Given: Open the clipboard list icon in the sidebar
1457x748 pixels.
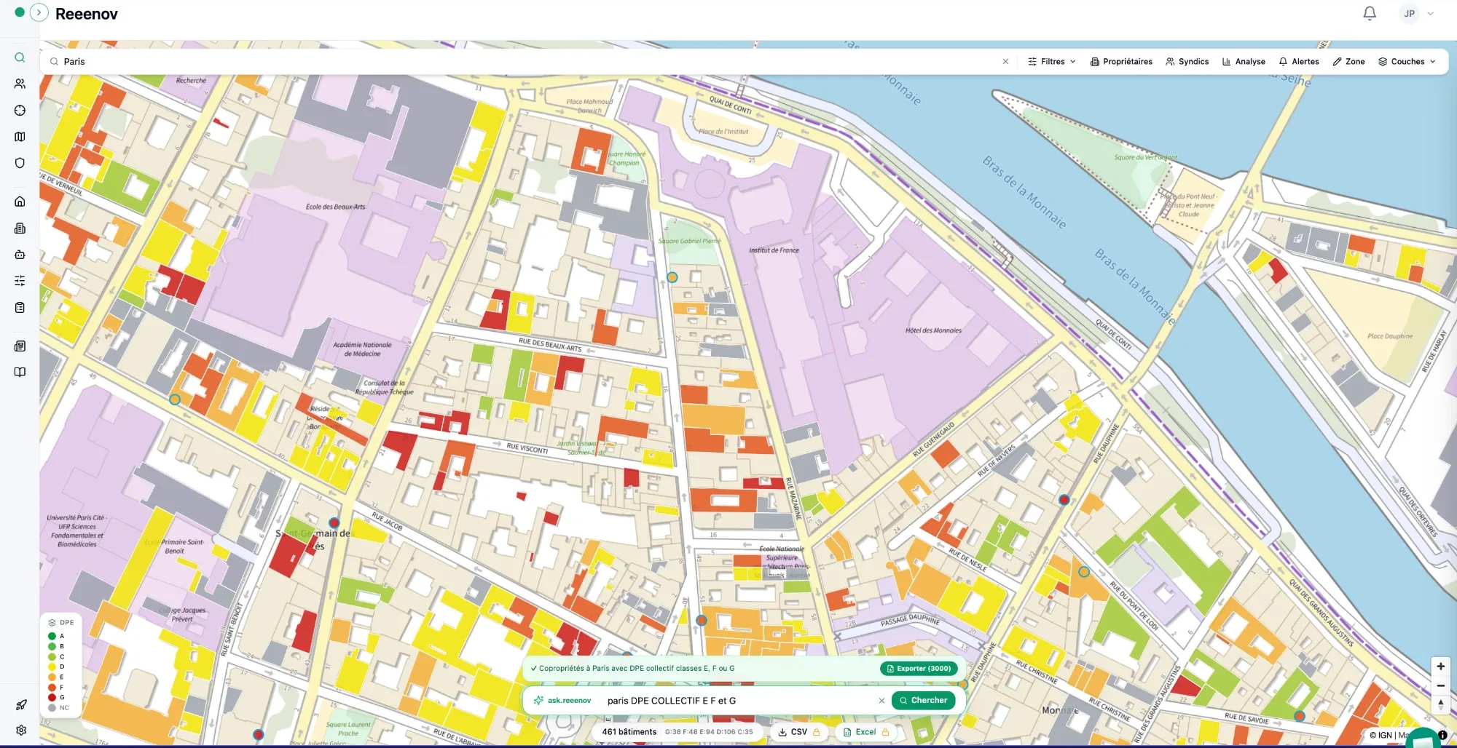Looking at the screenshot, I should click(x=20, y=307).
